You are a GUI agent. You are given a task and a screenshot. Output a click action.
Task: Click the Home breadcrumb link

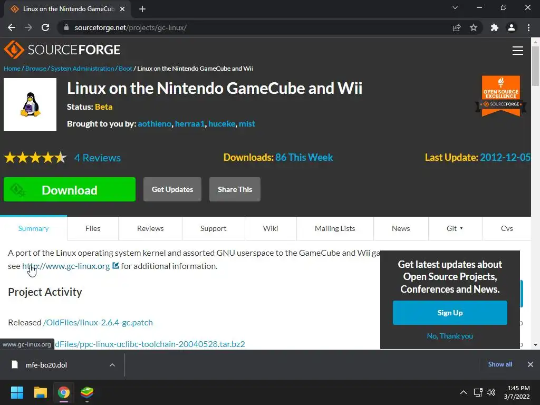tap(12, 69)
